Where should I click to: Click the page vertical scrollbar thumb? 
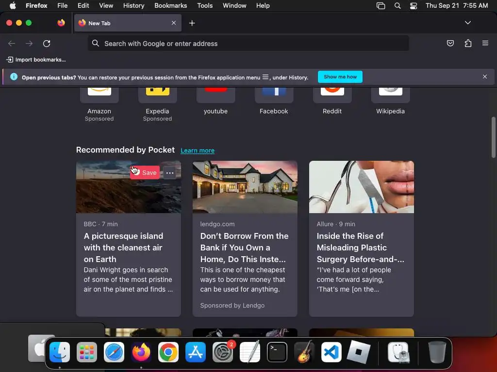coord(493,137)
